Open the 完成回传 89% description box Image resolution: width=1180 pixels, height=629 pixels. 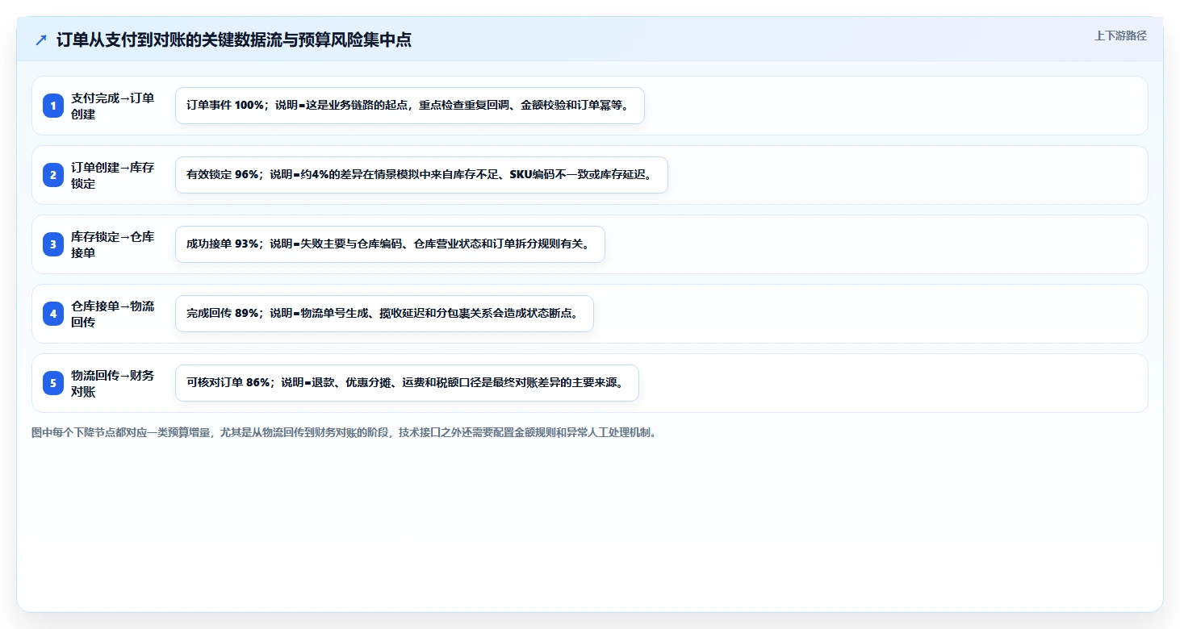click(x=384, y=314)
